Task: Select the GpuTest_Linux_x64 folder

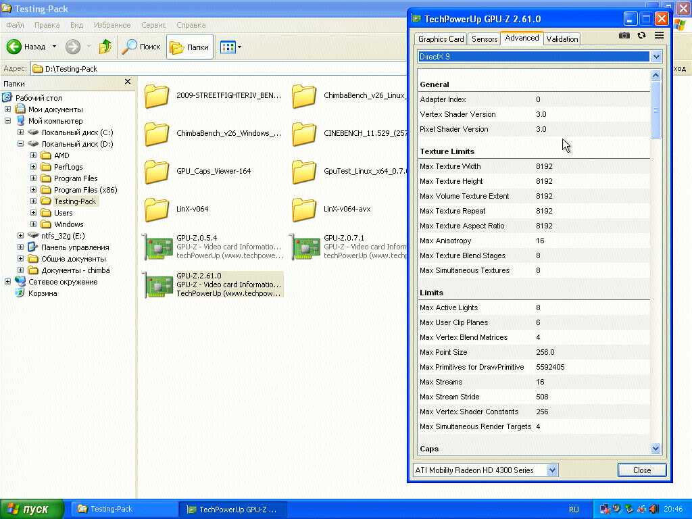Action: 349,171
